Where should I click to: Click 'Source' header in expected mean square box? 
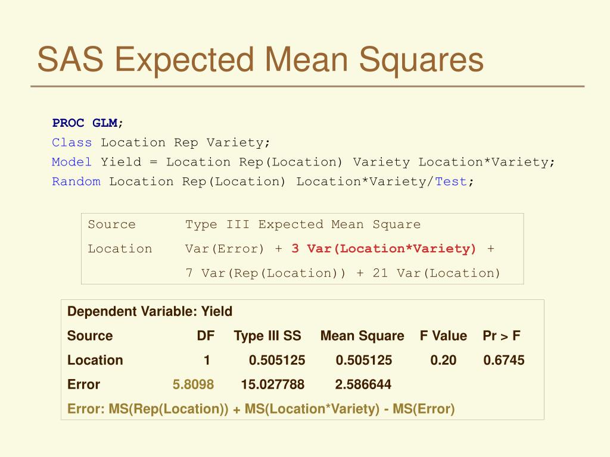coord(111,224)
